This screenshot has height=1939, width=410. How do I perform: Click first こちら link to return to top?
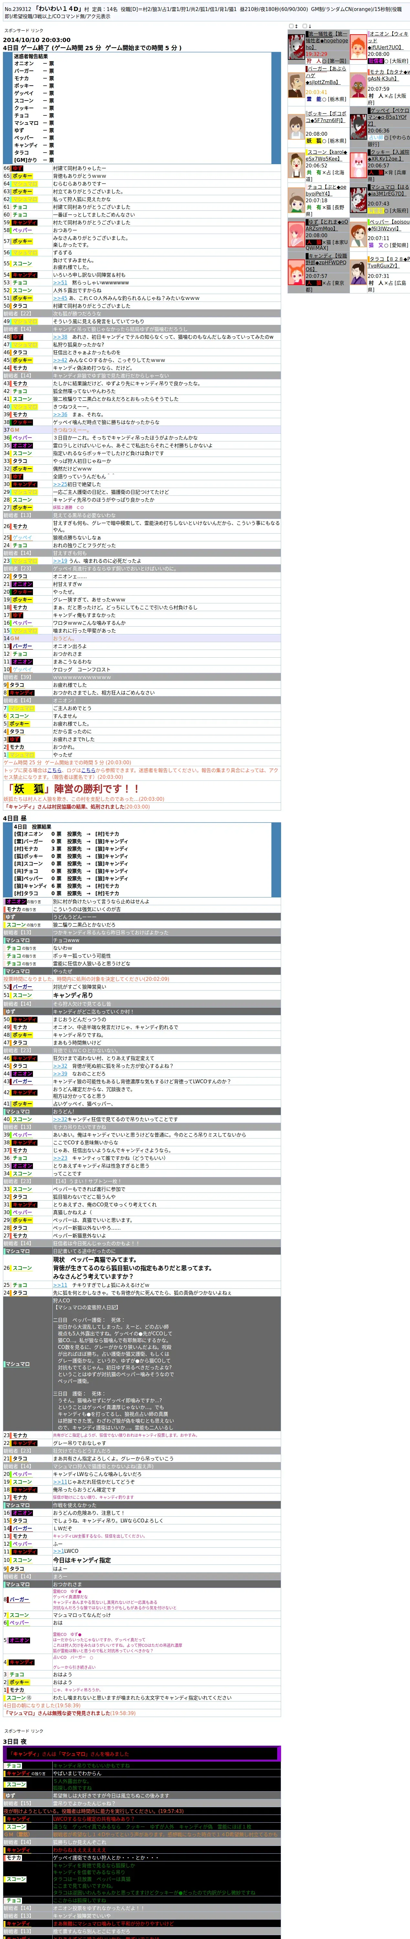(x=54, y=771)
